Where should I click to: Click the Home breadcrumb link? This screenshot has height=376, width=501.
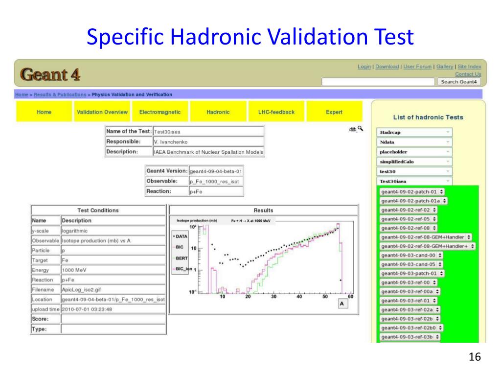tap(22, 94)
